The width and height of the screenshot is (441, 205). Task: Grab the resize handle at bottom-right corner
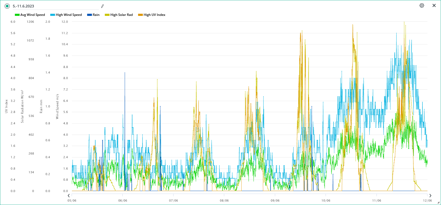tap(438, 203)
